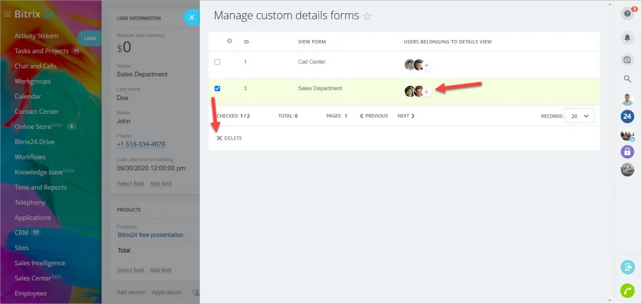This screenshot has height=304, width=642.
Task: Uncheck the Sales Department row checkbox
Action: (x=218, y=88)
